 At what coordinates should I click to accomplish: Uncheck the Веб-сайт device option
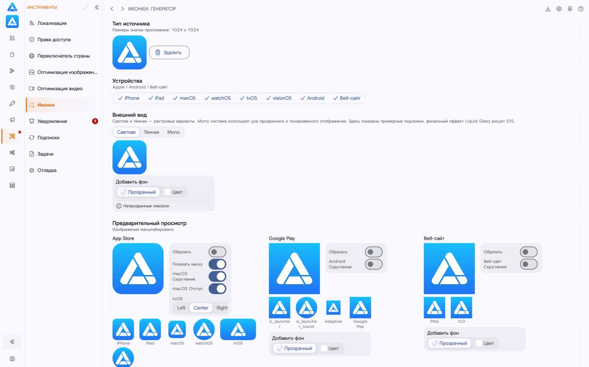[x=347, y=98]
